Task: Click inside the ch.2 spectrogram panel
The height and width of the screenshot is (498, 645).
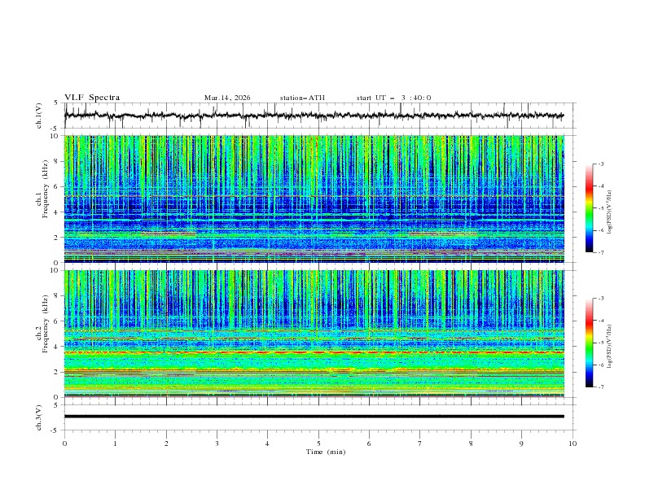Action: (314, 334)
